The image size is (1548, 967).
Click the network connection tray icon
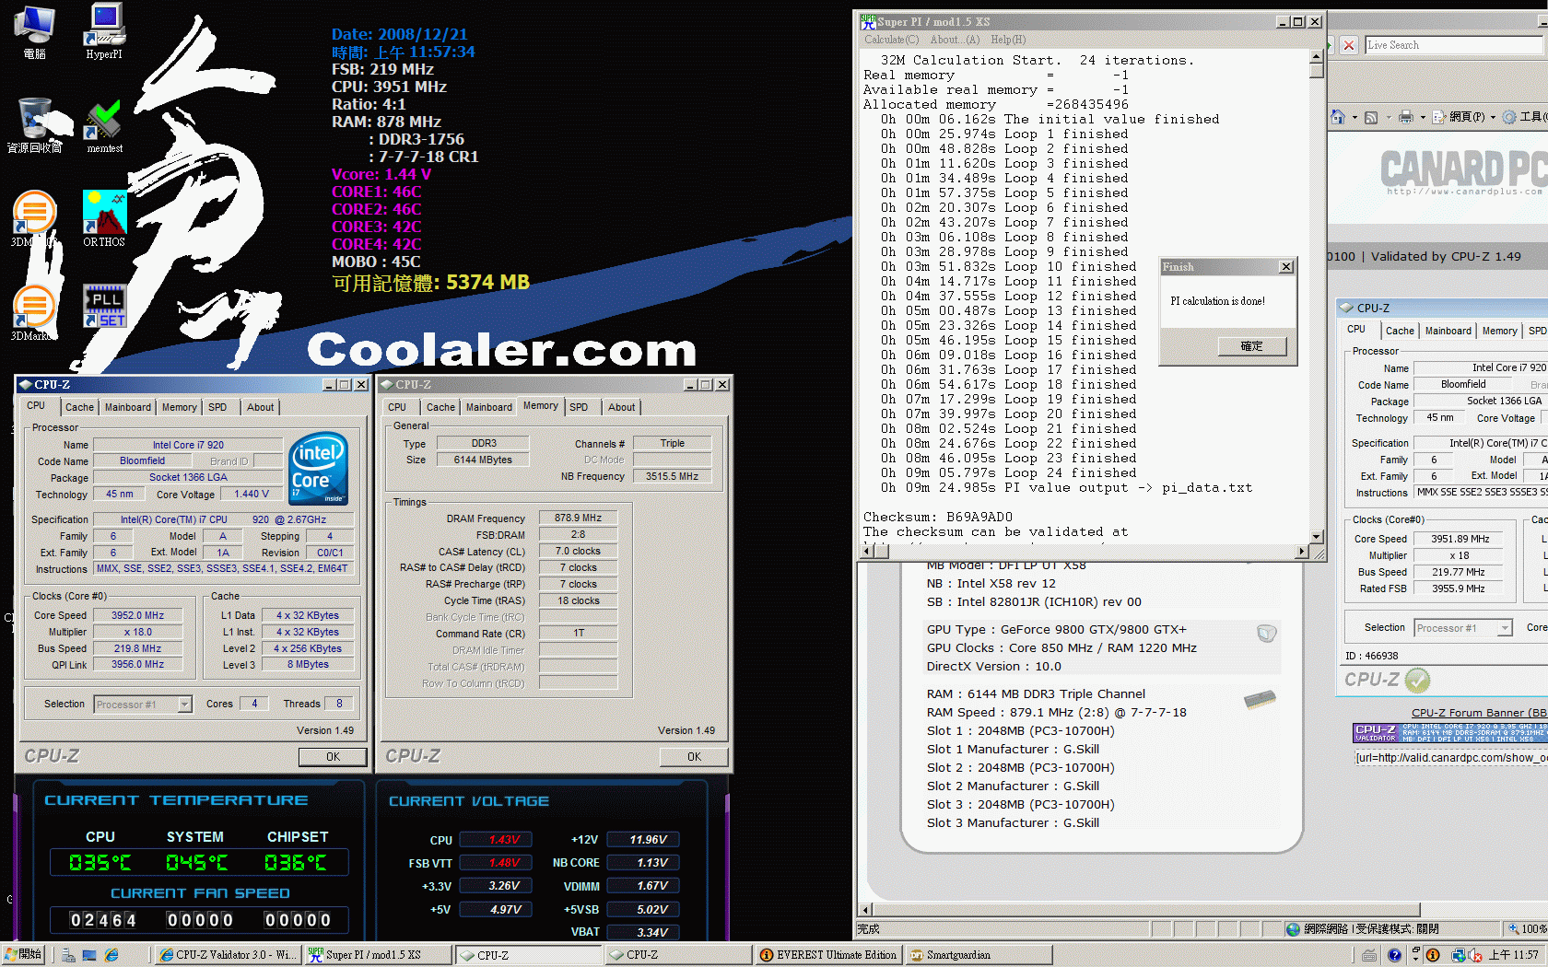tap(1459, 955)
